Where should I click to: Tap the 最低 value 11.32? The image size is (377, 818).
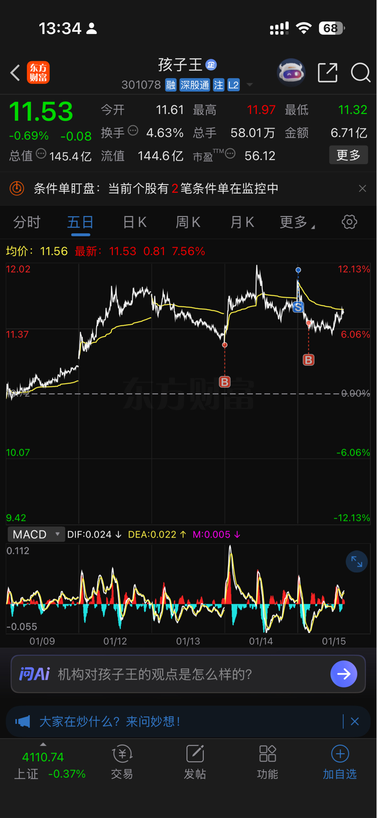pyautogui.click(x=353, y=110)
